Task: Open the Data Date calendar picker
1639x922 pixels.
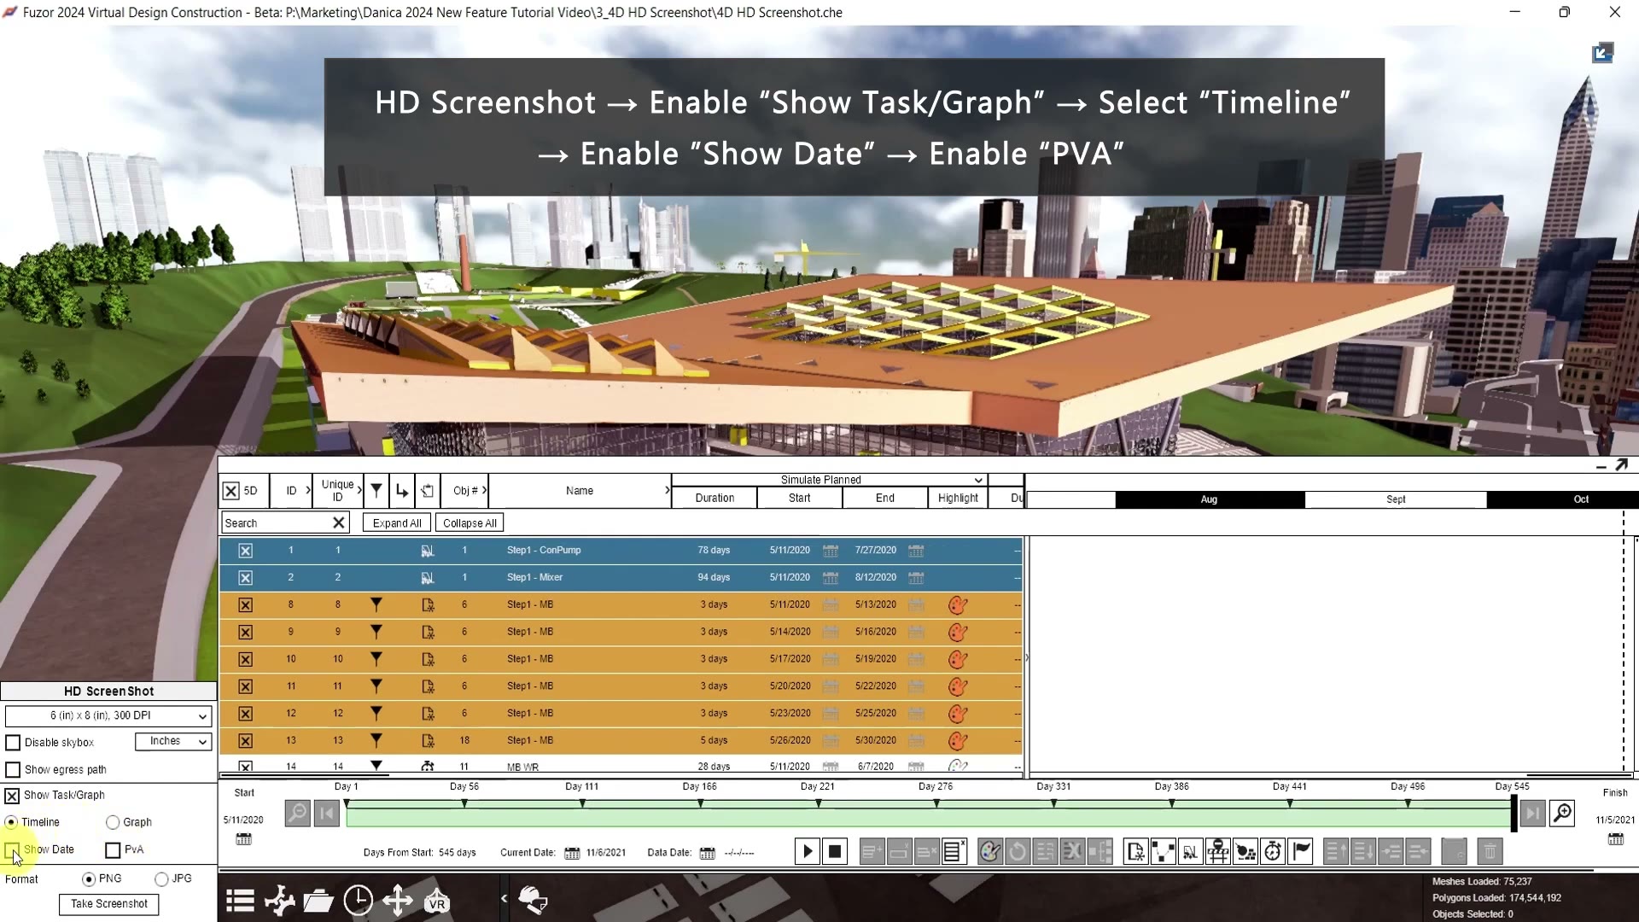Action: pyautogui.click(x=707, y=853)
